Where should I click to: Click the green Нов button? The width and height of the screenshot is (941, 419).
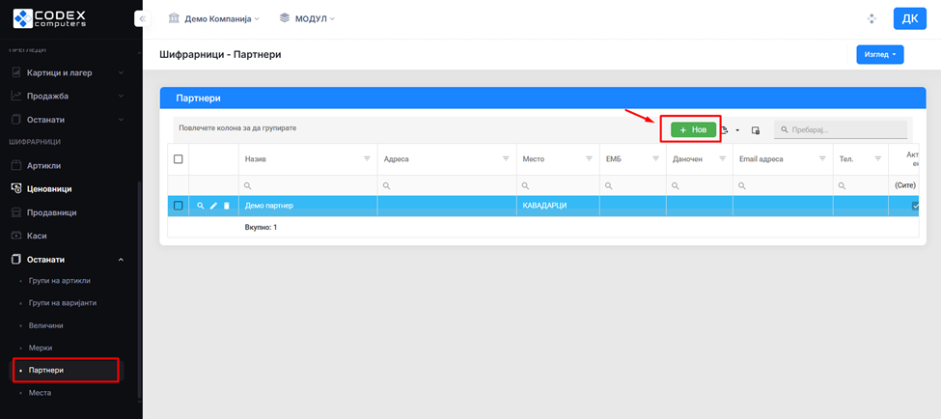[x=693, y=129]
